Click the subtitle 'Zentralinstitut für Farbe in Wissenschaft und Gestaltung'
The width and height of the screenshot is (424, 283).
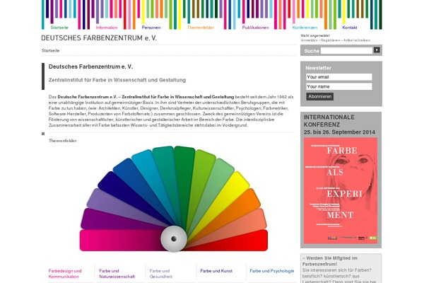pyautogui.click(x=117, y=80)
